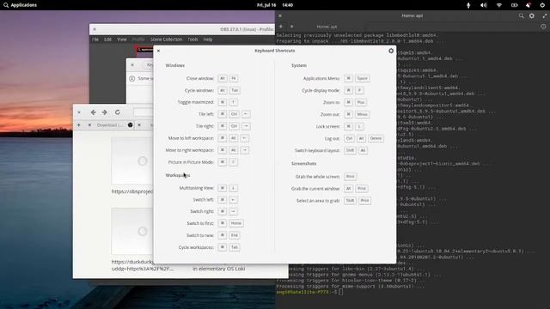This screenshot has width=550, height=309.
Task: Click the Multitasking View shortcut label
Action: [x=197, y=188]
